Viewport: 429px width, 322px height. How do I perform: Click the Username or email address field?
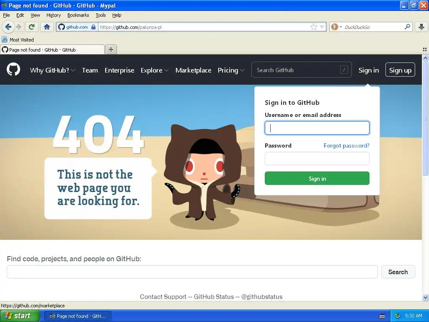tap(317, 128)
